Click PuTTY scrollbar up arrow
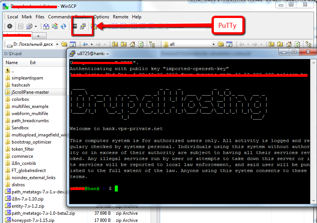Viewport: 317px width, 223px height. coord(314,63)
